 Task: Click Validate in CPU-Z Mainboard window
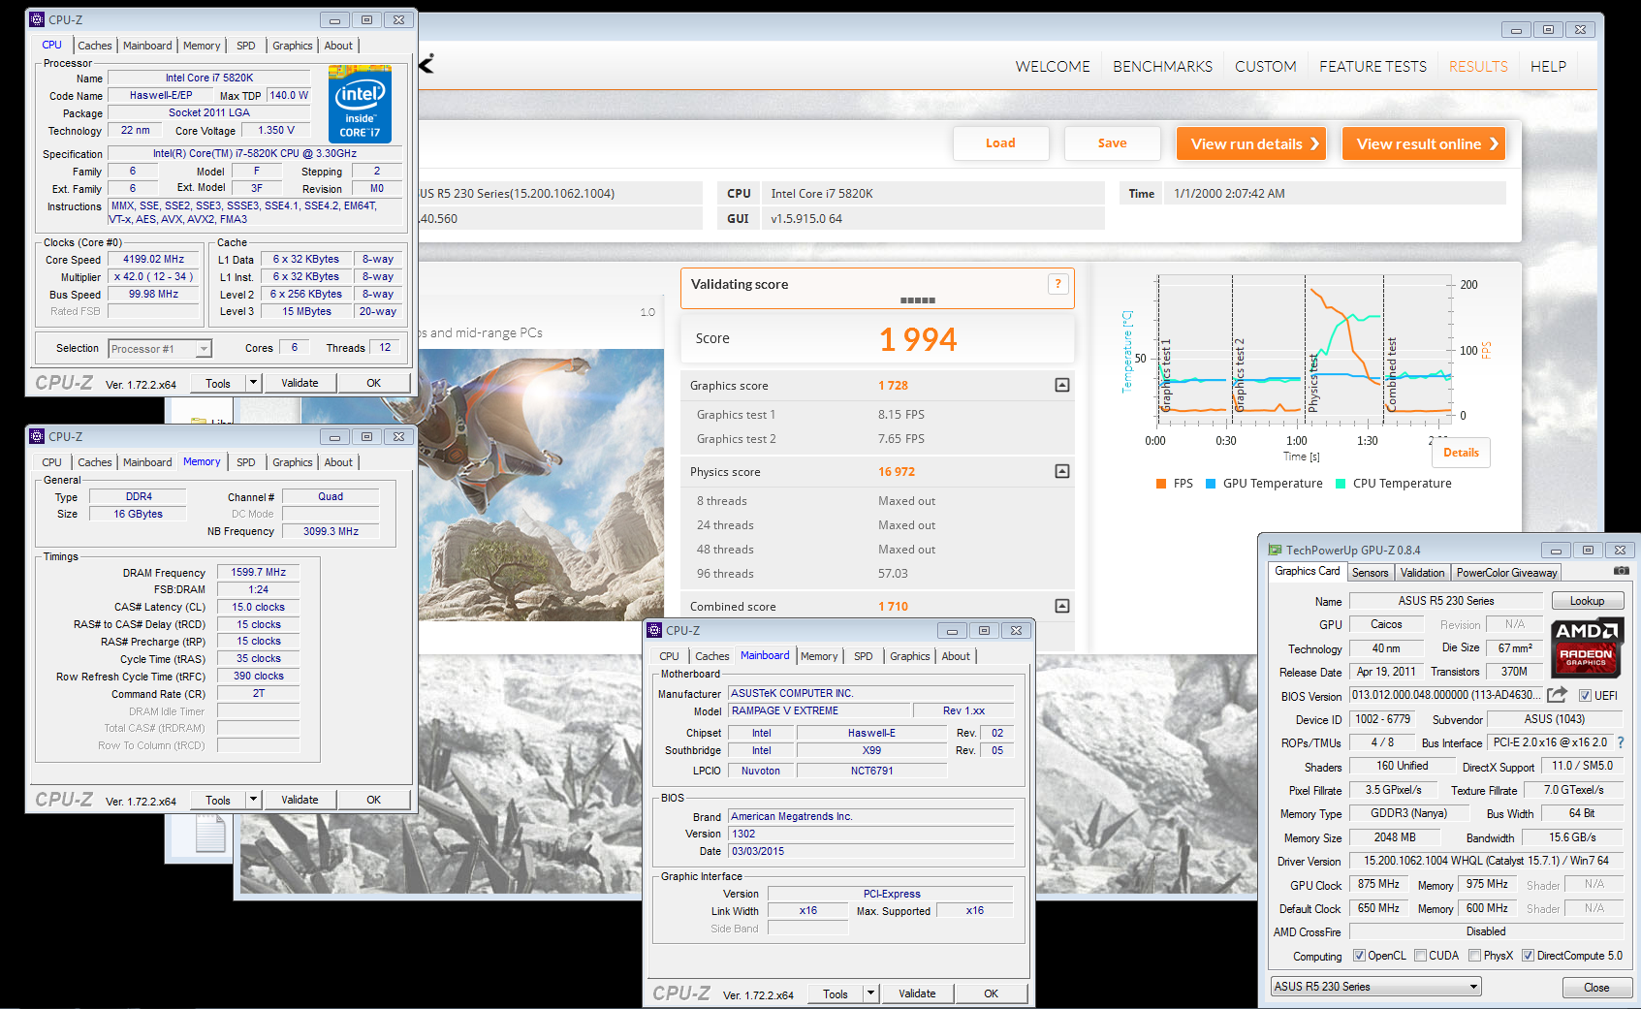(917, 993)
